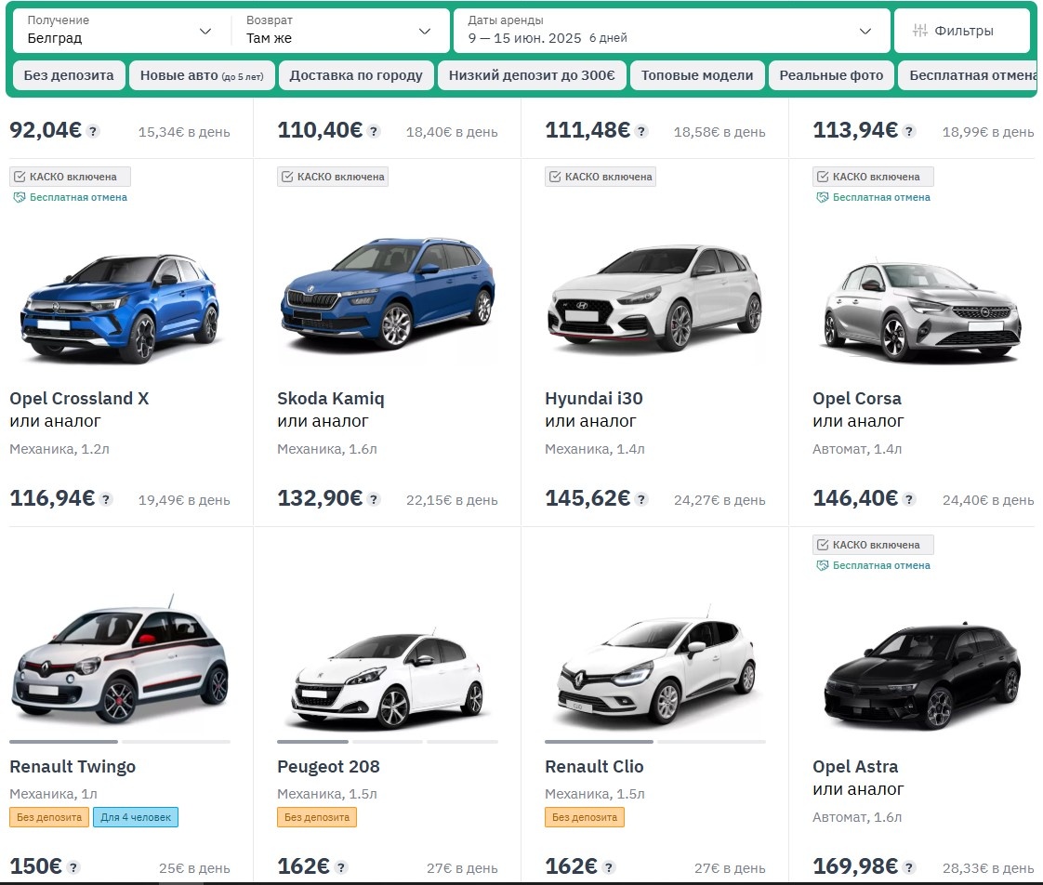
Task: Expand the Возврат dropdown set to Там же
Action: pyautogui.click(x=339, y=30)
